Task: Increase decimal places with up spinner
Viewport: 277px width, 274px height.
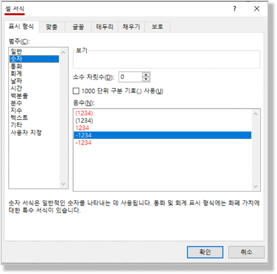Action: (146, 75)
